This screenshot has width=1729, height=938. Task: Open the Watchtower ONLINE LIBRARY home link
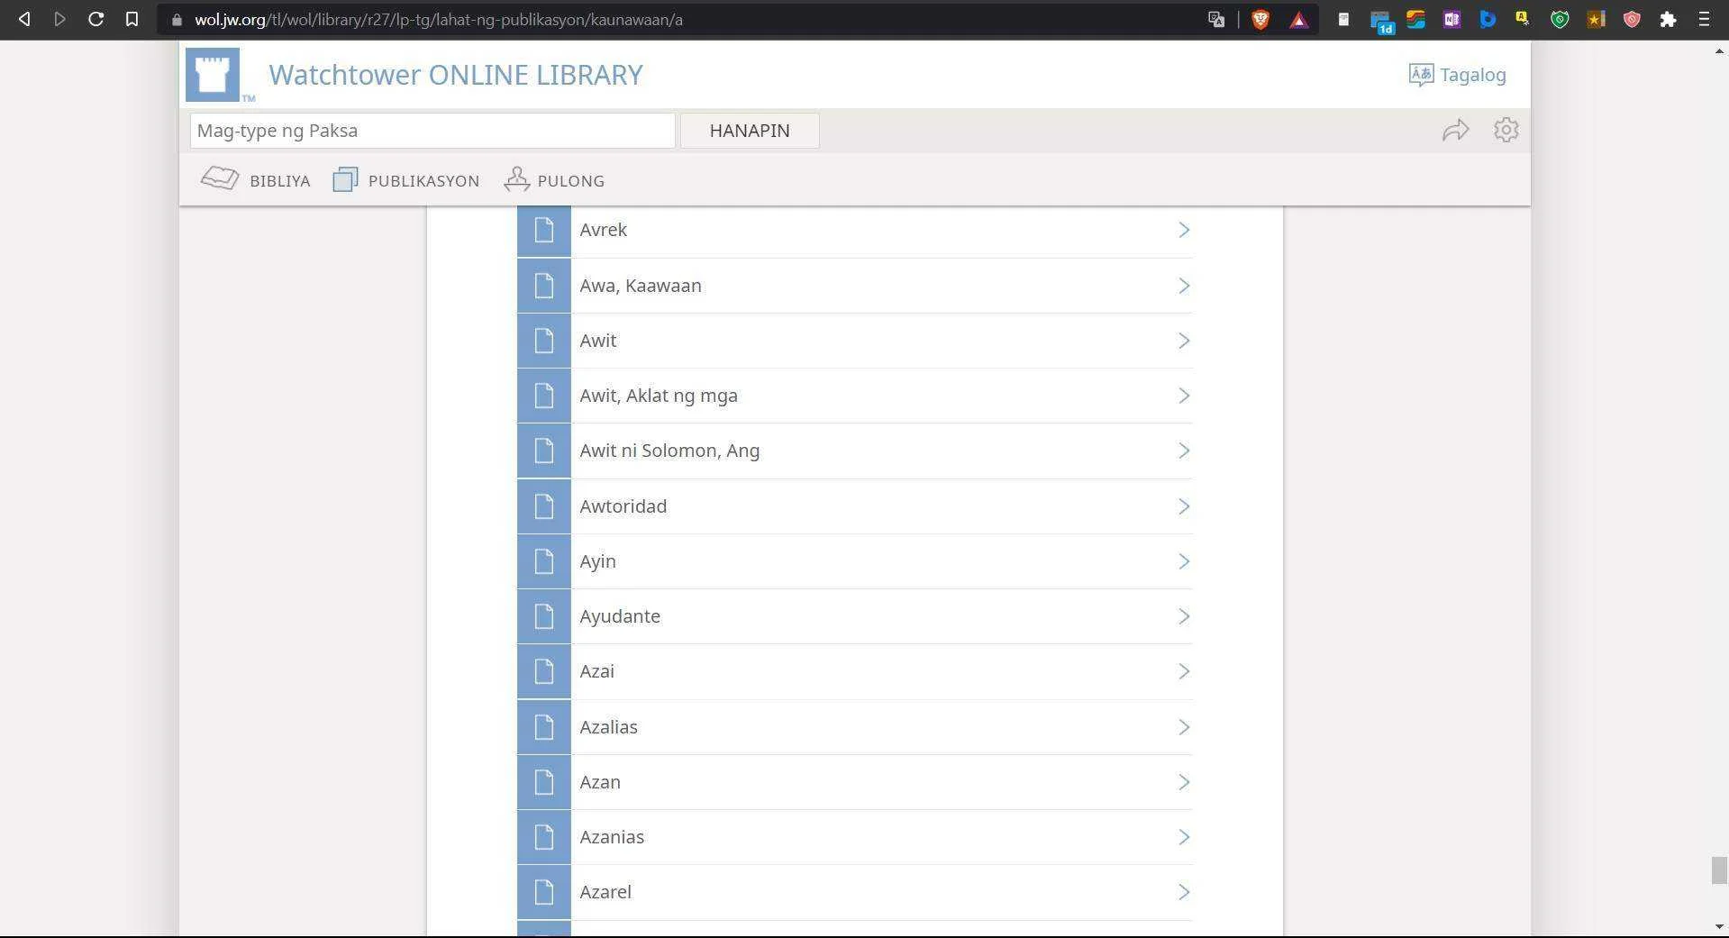456,75
